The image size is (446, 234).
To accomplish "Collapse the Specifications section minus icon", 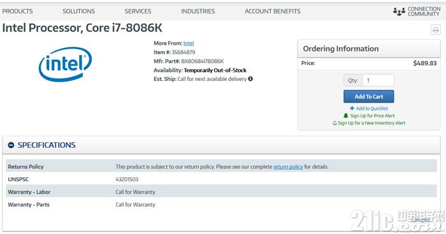I will tap(11, 145).
